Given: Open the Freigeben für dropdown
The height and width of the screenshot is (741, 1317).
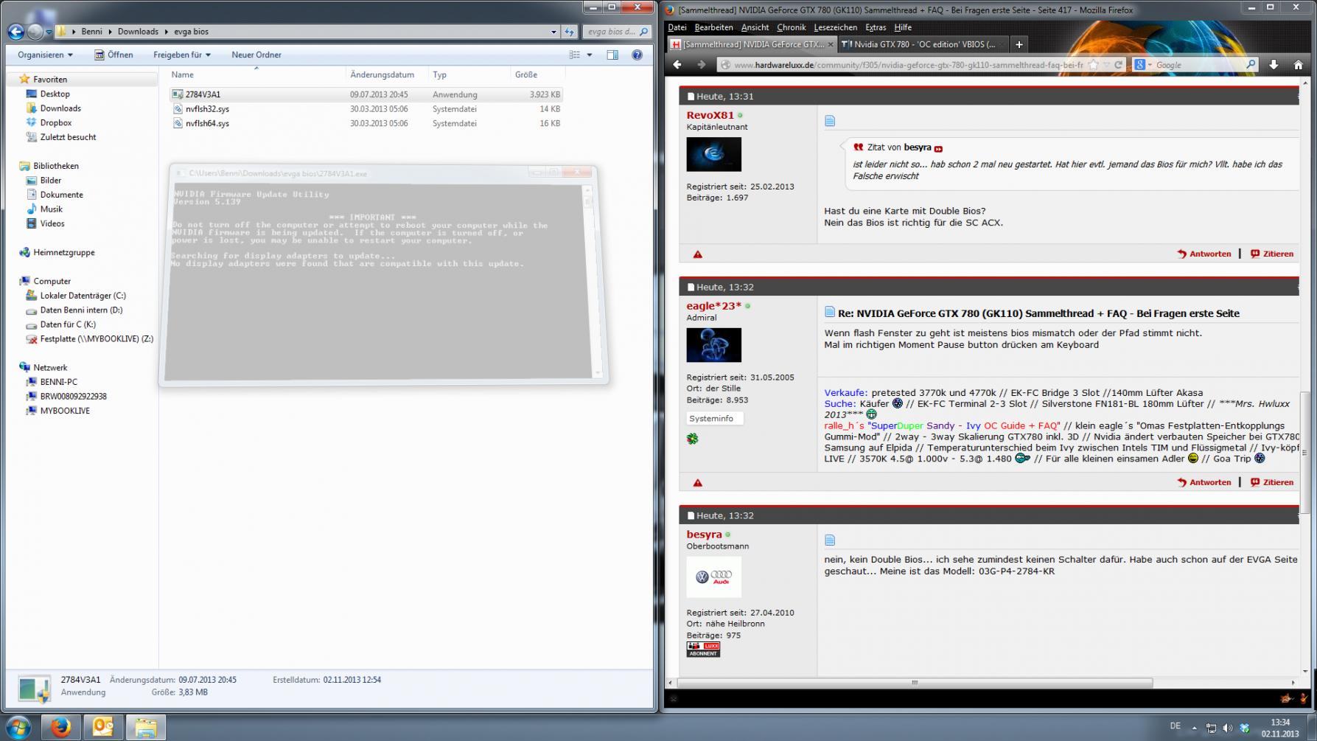Looking at the screenshot, I should [x=181, y=55].
